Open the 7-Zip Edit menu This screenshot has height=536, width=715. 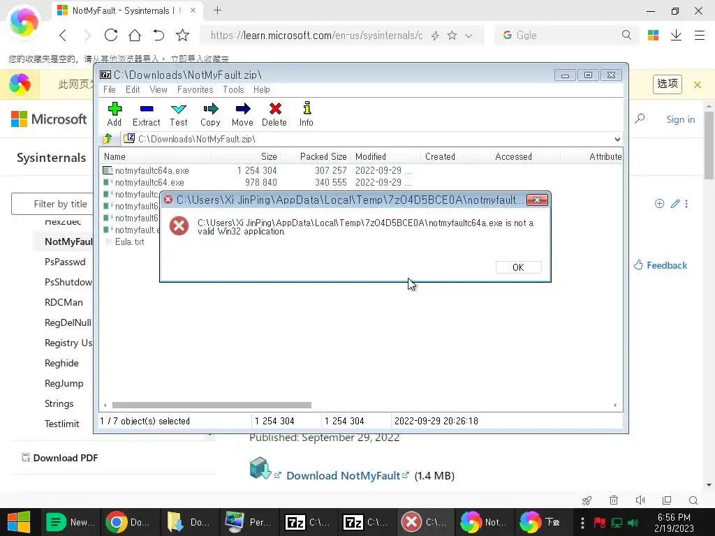(133, 89)
